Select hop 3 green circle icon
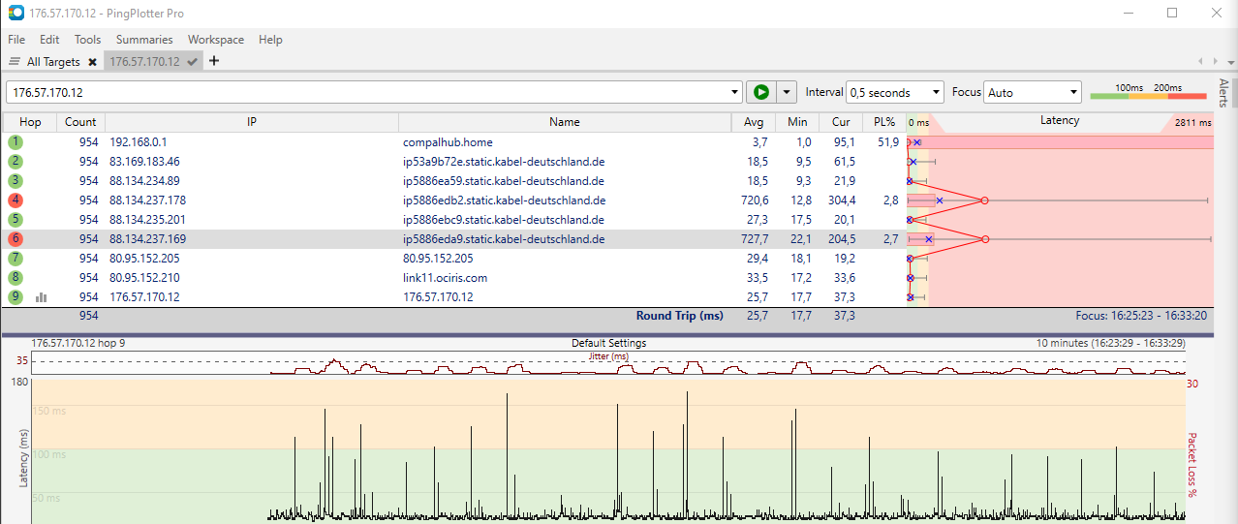This screenshot has width=1238, height=524. [15, 181]
